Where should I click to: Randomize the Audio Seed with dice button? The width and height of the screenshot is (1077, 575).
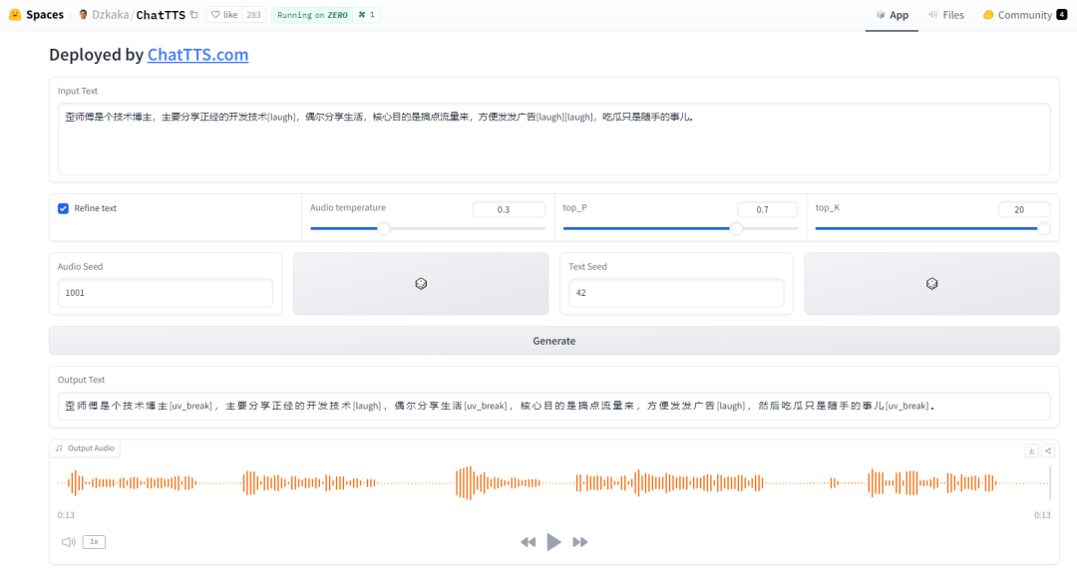[x=421, y=283]
